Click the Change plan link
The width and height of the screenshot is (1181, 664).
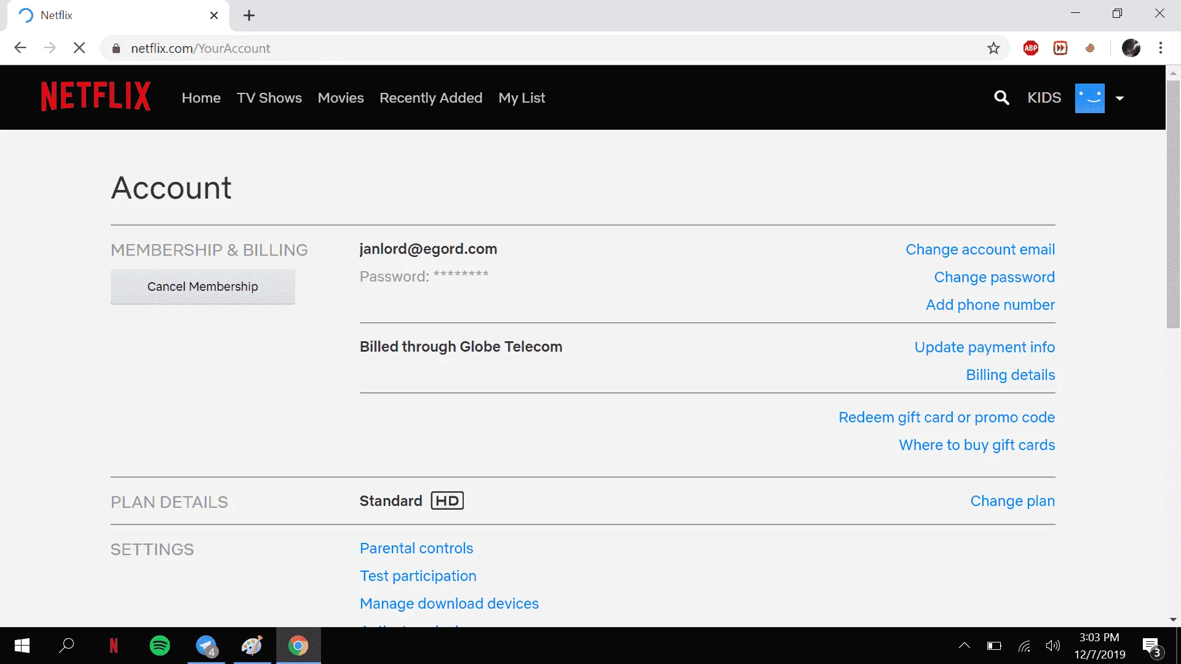[x=1012, y=501]
